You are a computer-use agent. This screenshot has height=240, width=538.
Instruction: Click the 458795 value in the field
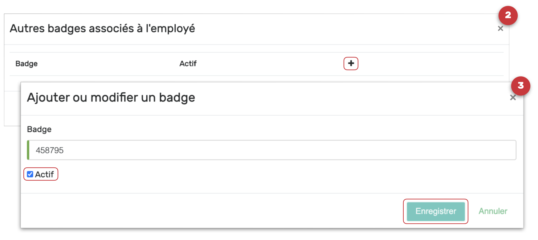tap(50, 150)
